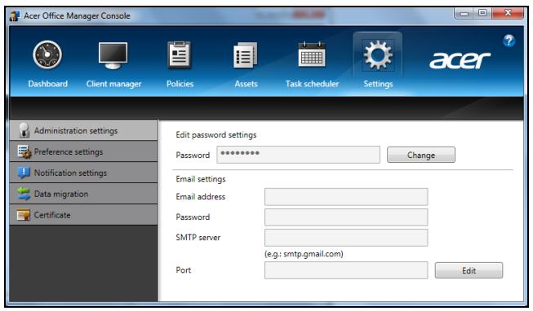This screenshot has width=533, height=311.
Task: Focus the Port field
Action: click(346, 270)
